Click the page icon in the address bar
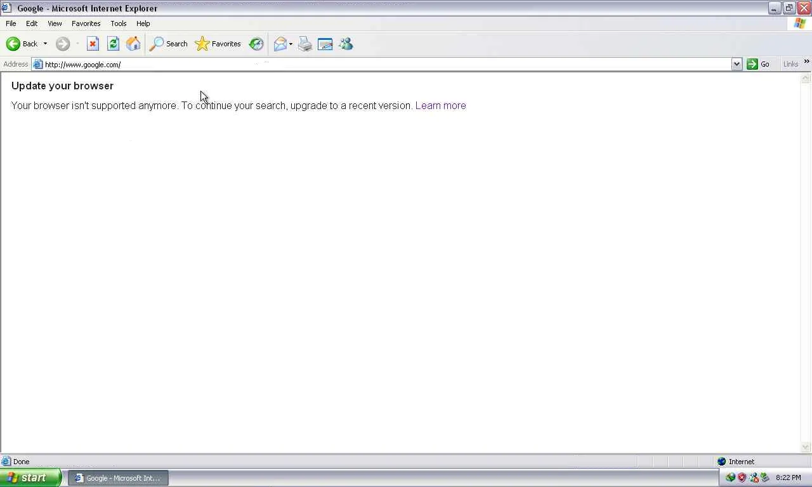 pos(38,64)
